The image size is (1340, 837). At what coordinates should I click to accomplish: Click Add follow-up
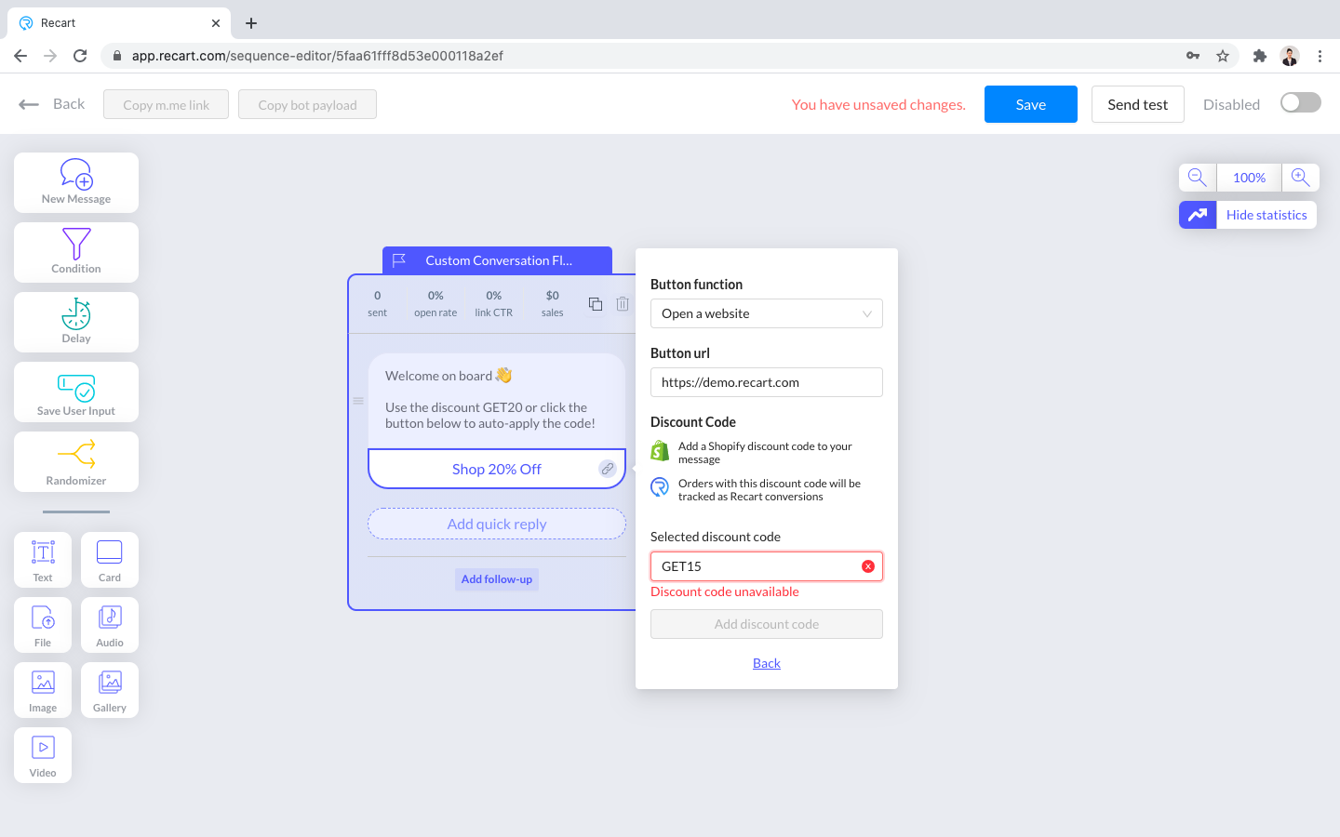click(x=497, y=579)
